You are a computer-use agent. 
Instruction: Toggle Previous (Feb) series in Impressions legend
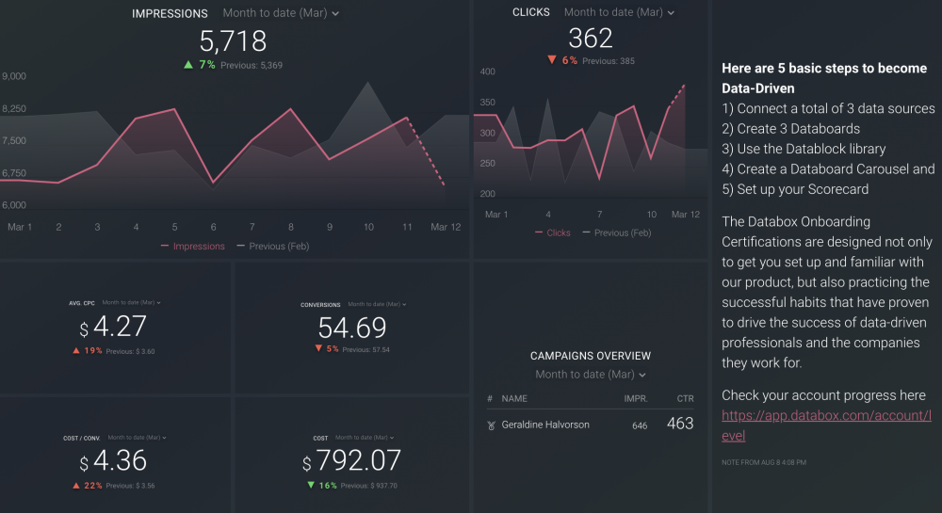[272, 247]
